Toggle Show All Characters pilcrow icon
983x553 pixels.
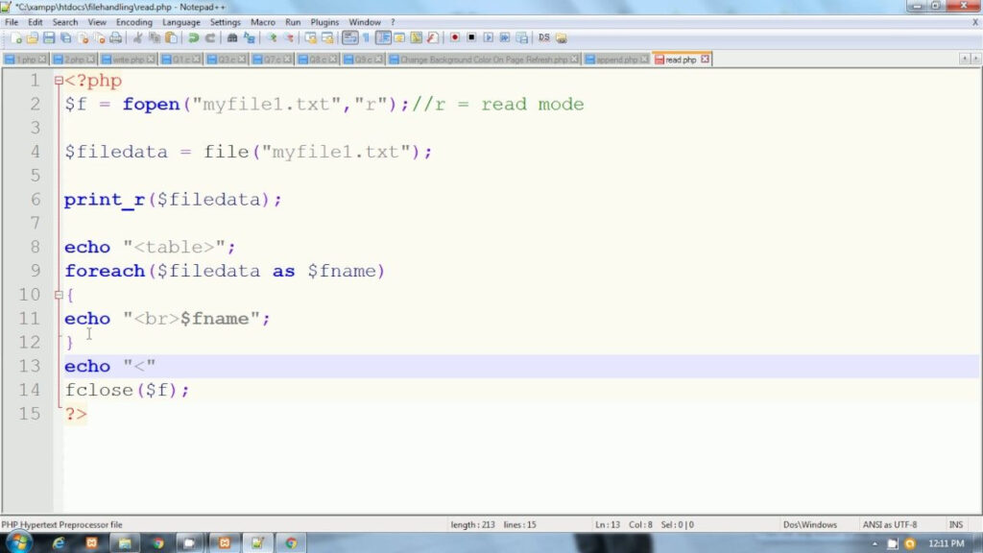click(x=366, y=38)
